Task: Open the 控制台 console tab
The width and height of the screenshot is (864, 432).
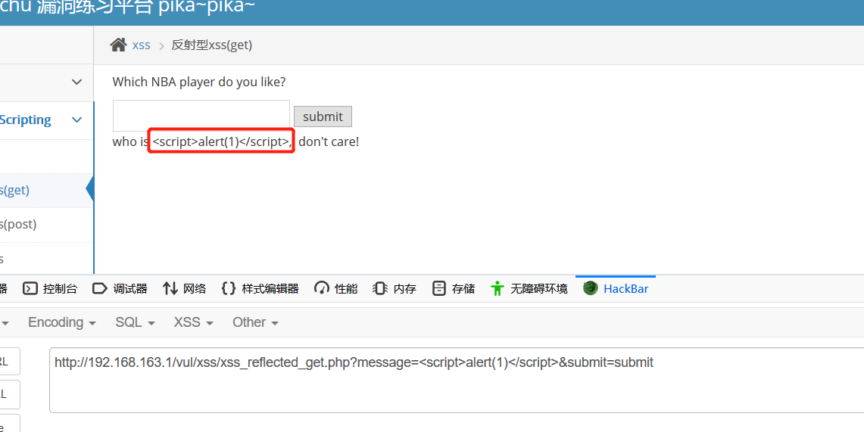Action: (x=49, y=288)
